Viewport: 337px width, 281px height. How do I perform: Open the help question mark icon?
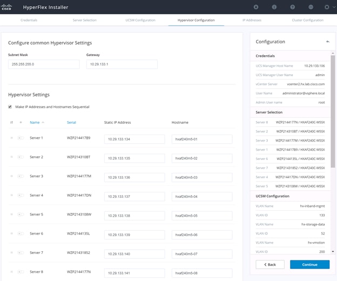point(293,7)
